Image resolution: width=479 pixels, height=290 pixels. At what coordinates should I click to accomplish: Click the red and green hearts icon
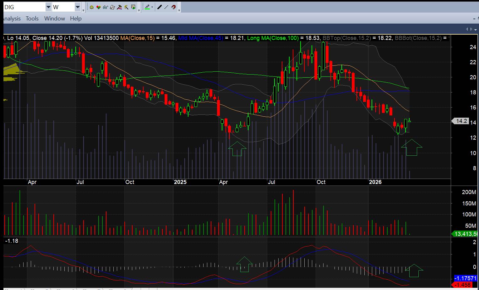tap(99, 7)
